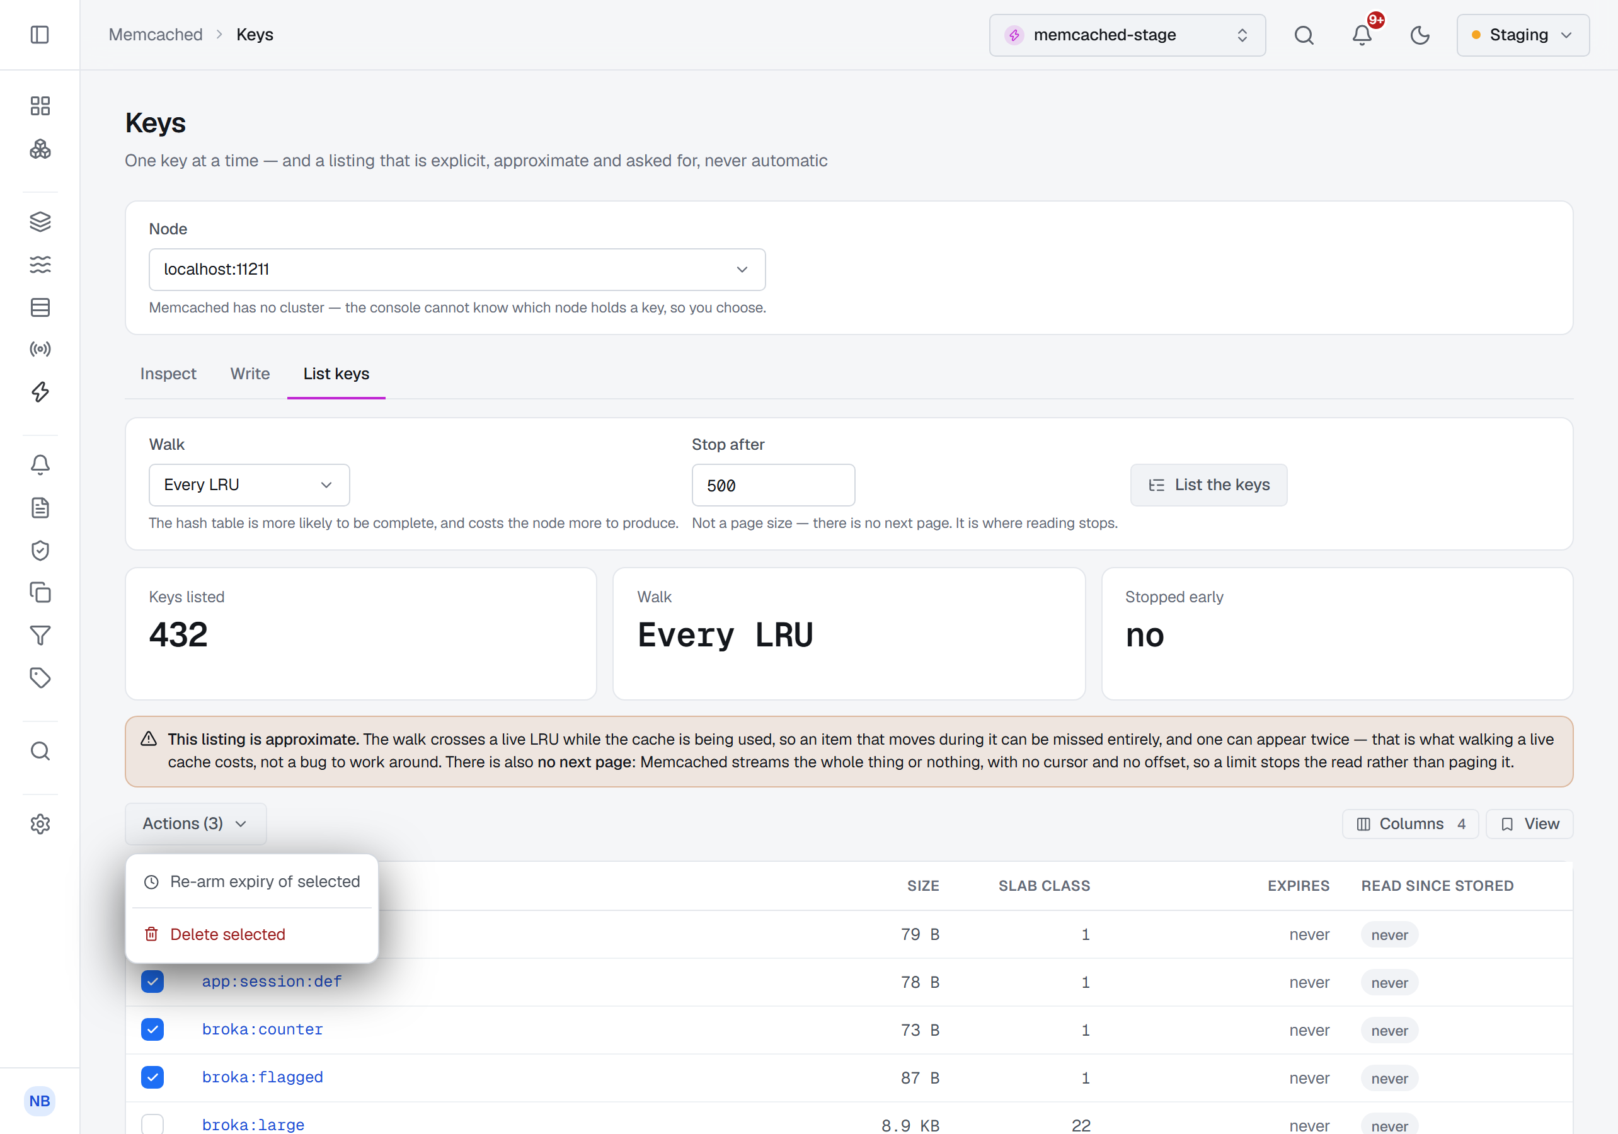Open the shield check icon in sidebar
Viewport: 1618px width, 1134px height.
point(40,551)
